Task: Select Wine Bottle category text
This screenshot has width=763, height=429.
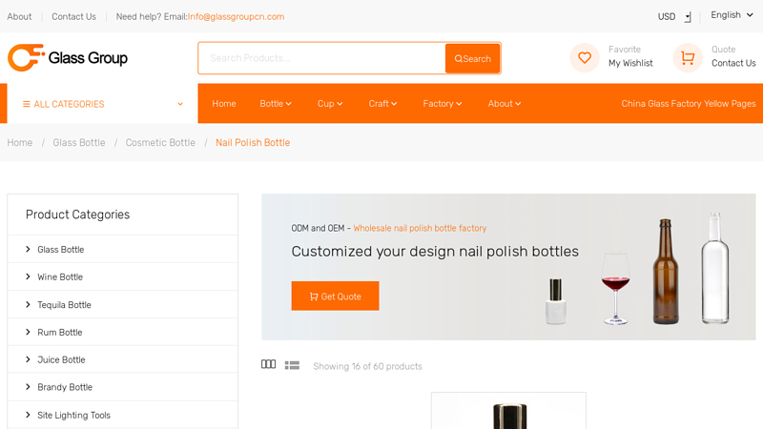Action: pos(60,276)
